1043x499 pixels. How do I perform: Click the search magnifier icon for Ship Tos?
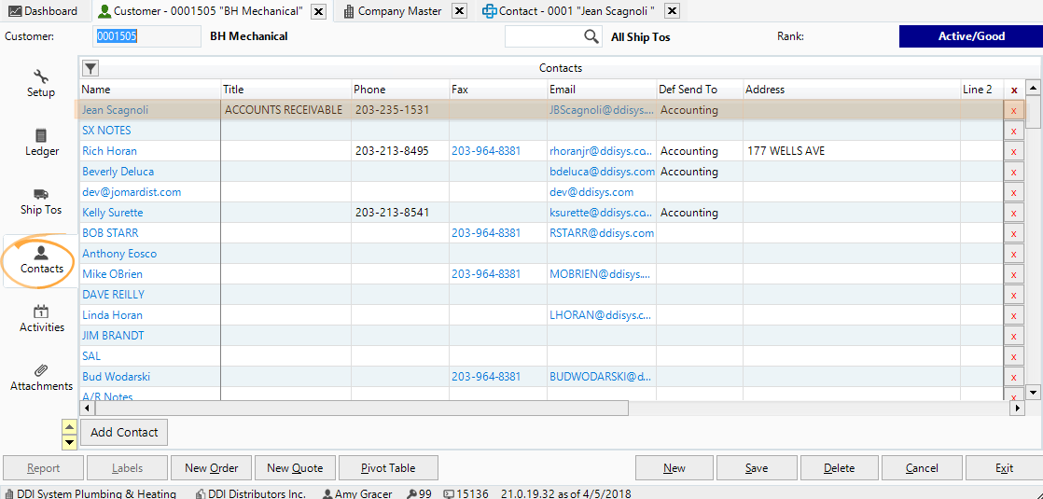591,36
